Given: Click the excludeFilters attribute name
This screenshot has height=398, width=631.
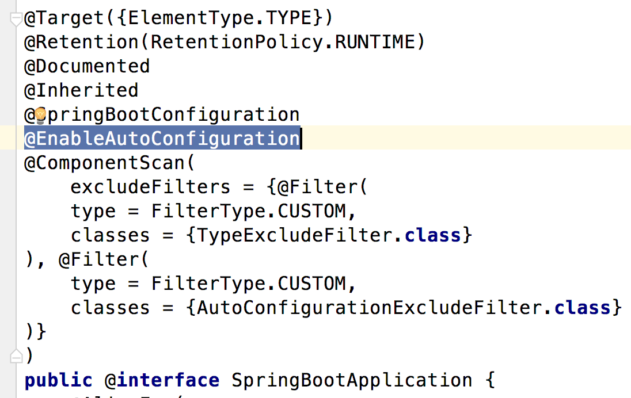Looking at the screenshot, I should click(x=150, y=187).
